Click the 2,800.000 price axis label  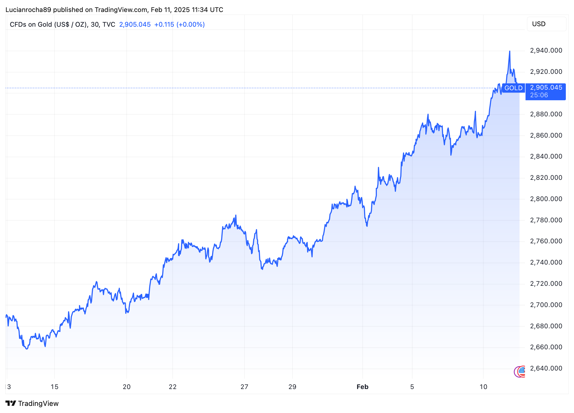[546, 199]
